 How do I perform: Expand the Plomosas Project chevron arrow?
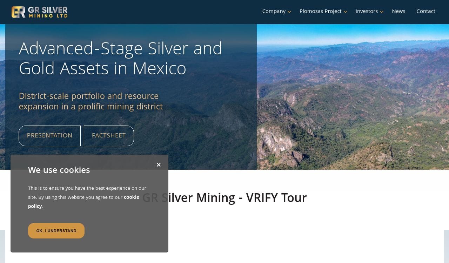tap(346, 12)
